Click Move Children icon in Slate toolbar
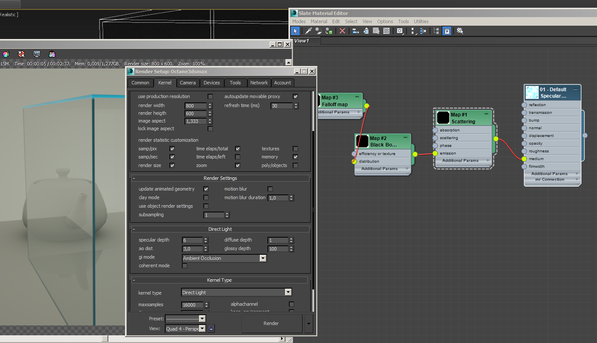597x343 pixels. point(356,31)
